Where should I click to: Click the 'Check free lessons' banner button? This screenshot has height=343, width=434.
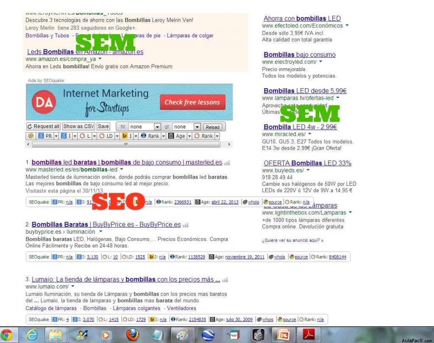tap(192, 102)
